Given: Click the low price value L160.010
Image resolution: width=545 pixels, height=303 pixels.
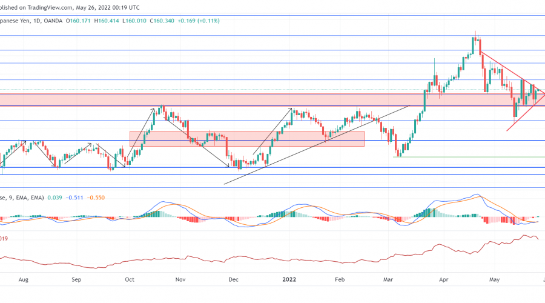Looking at the screenshot, I should [134, 21].
